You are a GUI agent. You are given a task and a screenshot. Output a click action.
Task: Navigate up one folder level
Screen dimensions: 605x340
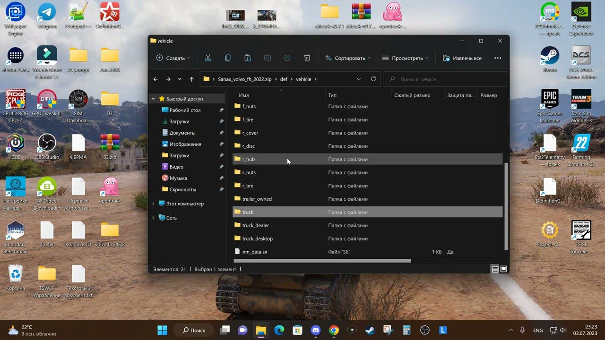coord(191,79)
